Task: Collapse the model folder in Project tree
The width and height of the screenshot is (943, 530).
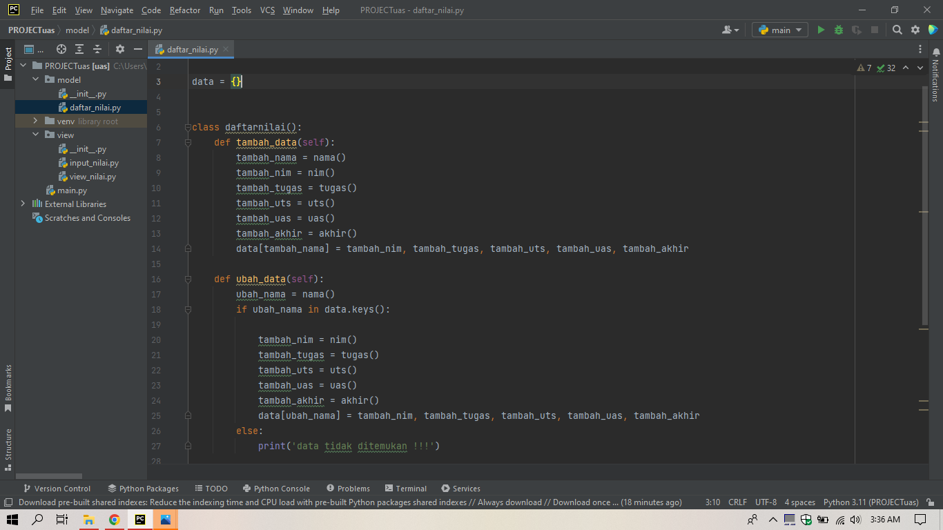Action: click(35, 79)
